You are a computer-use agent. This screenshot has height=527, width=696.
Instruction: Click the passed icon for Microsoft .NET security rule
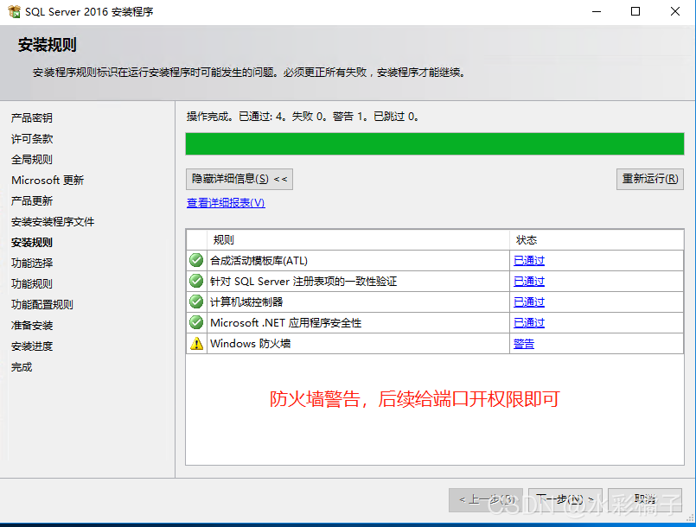pyautogui.click(x=196, y=322)
